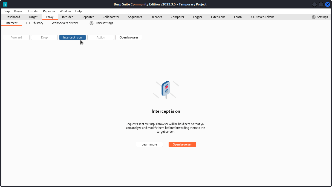
Task: Open the Action dropdown menu
Action: click(100, 37)
